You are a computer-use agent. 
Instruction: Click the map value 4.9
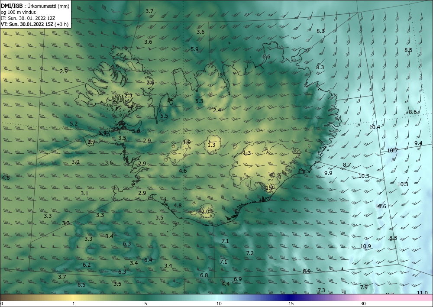(x=115, y=67)
